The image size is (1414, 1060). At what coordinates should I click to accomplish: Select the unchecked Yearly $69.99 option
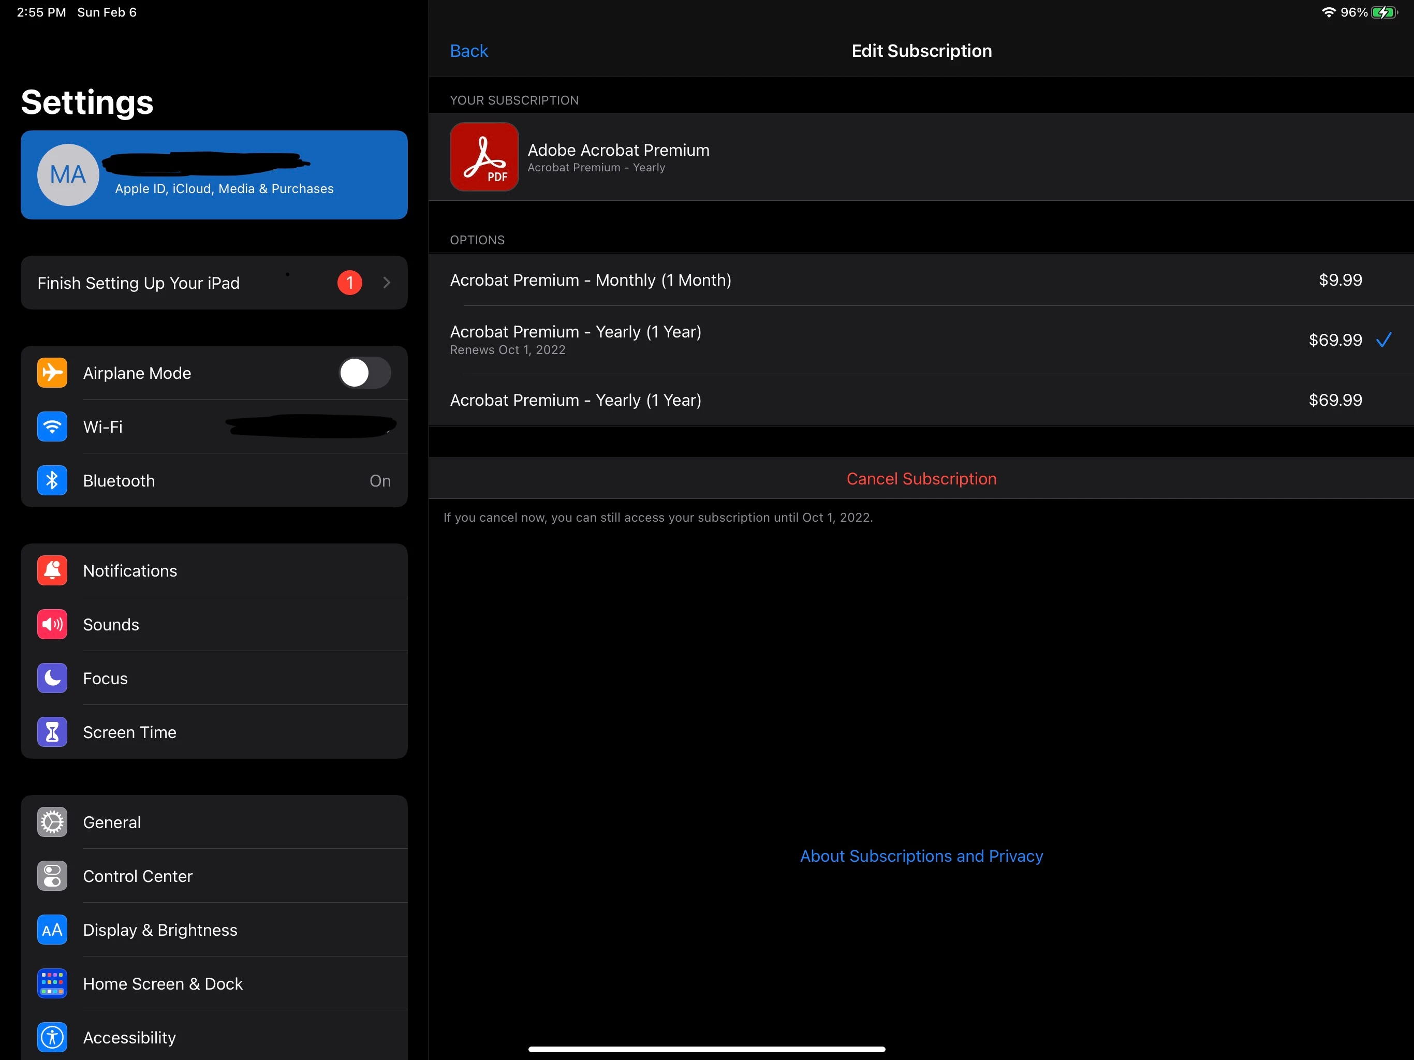pos(921,400)
